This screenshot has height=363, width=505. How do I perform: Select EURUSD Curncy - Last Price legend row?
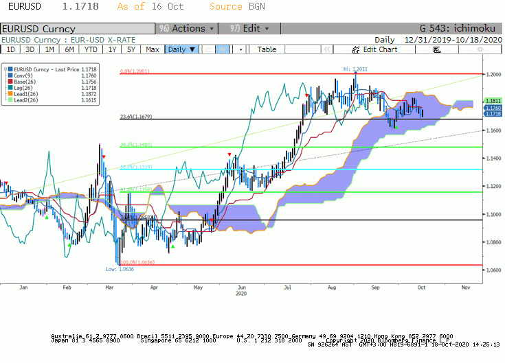pos(52,69)
